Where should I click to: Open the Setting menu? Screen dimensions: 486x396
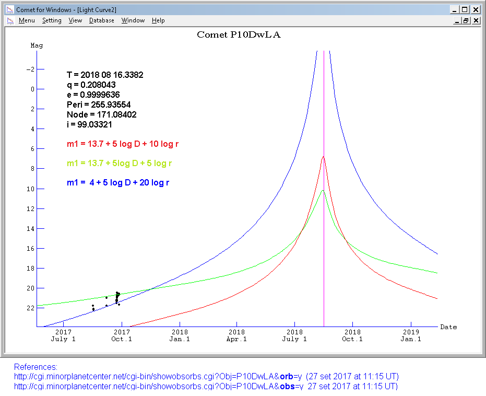coord(52,20)
